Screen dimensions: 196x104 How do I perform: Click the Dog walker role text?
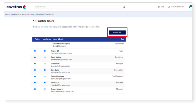[x=119, y=70]
